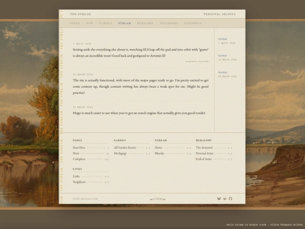Screen dimensions: 305x229
Task: Open "Now" in the footer Index list
Action: pos(91,153)
